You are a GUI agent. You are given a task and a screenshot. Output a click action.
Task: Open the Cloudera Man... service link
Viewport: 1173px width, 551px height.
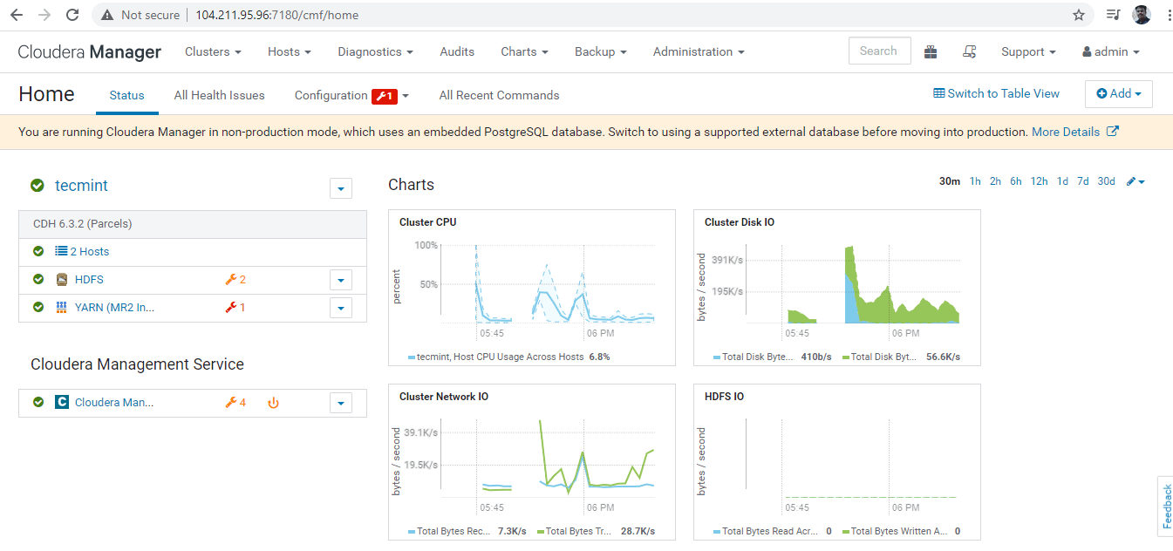(114, 403)
